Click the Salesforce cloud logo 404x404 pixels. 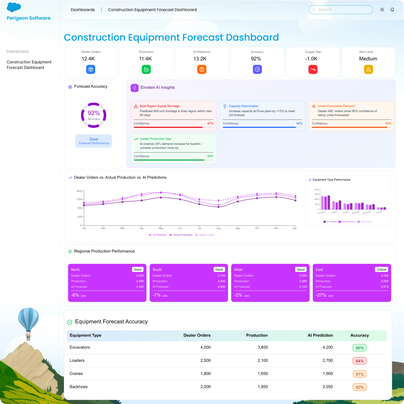pos(14,7)
